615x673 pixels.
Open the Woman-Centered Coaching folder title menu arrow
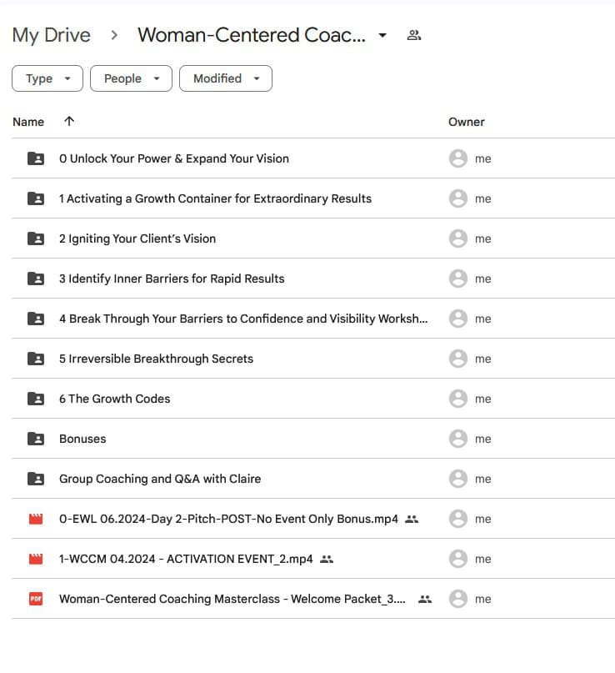pyautogui.click(x=382, y=36)
